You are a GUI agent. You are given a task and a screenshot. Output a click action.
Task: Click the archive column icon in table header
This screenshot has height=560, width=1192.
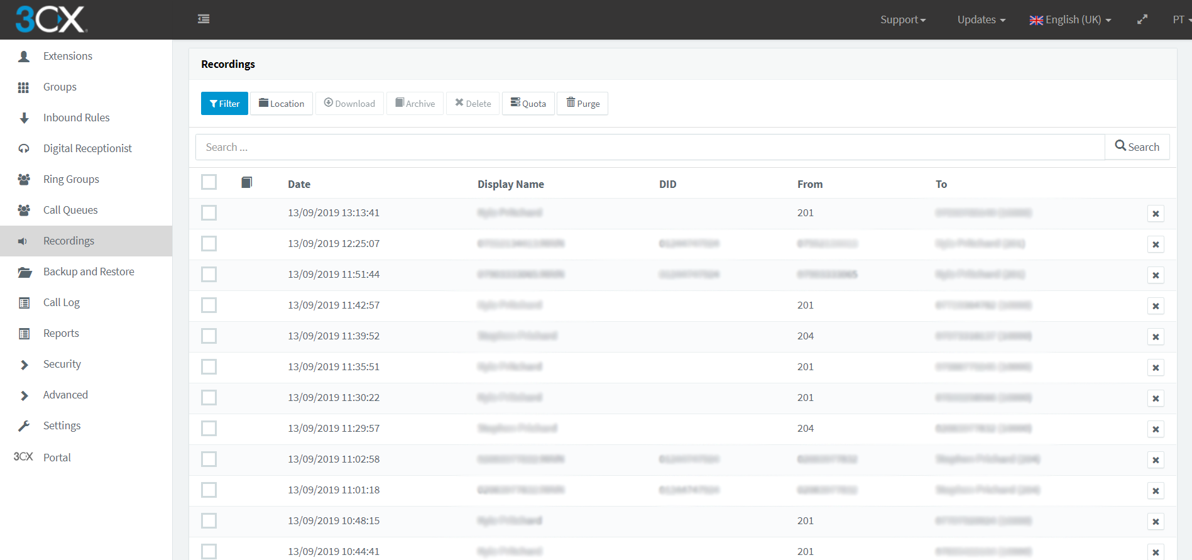pos(247,183)
